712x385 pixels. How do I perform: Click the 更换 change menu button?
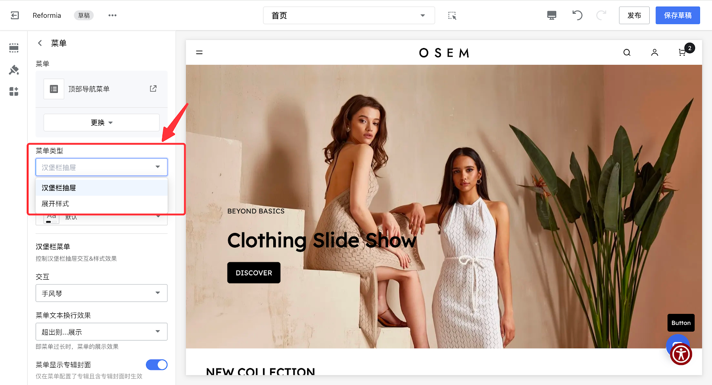(101, 123)
